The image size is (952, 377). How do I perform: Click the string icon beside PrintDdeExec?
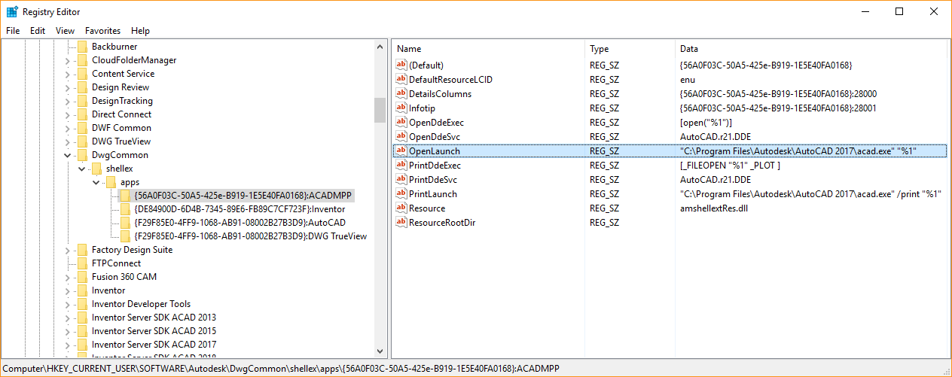pos(401,166)
